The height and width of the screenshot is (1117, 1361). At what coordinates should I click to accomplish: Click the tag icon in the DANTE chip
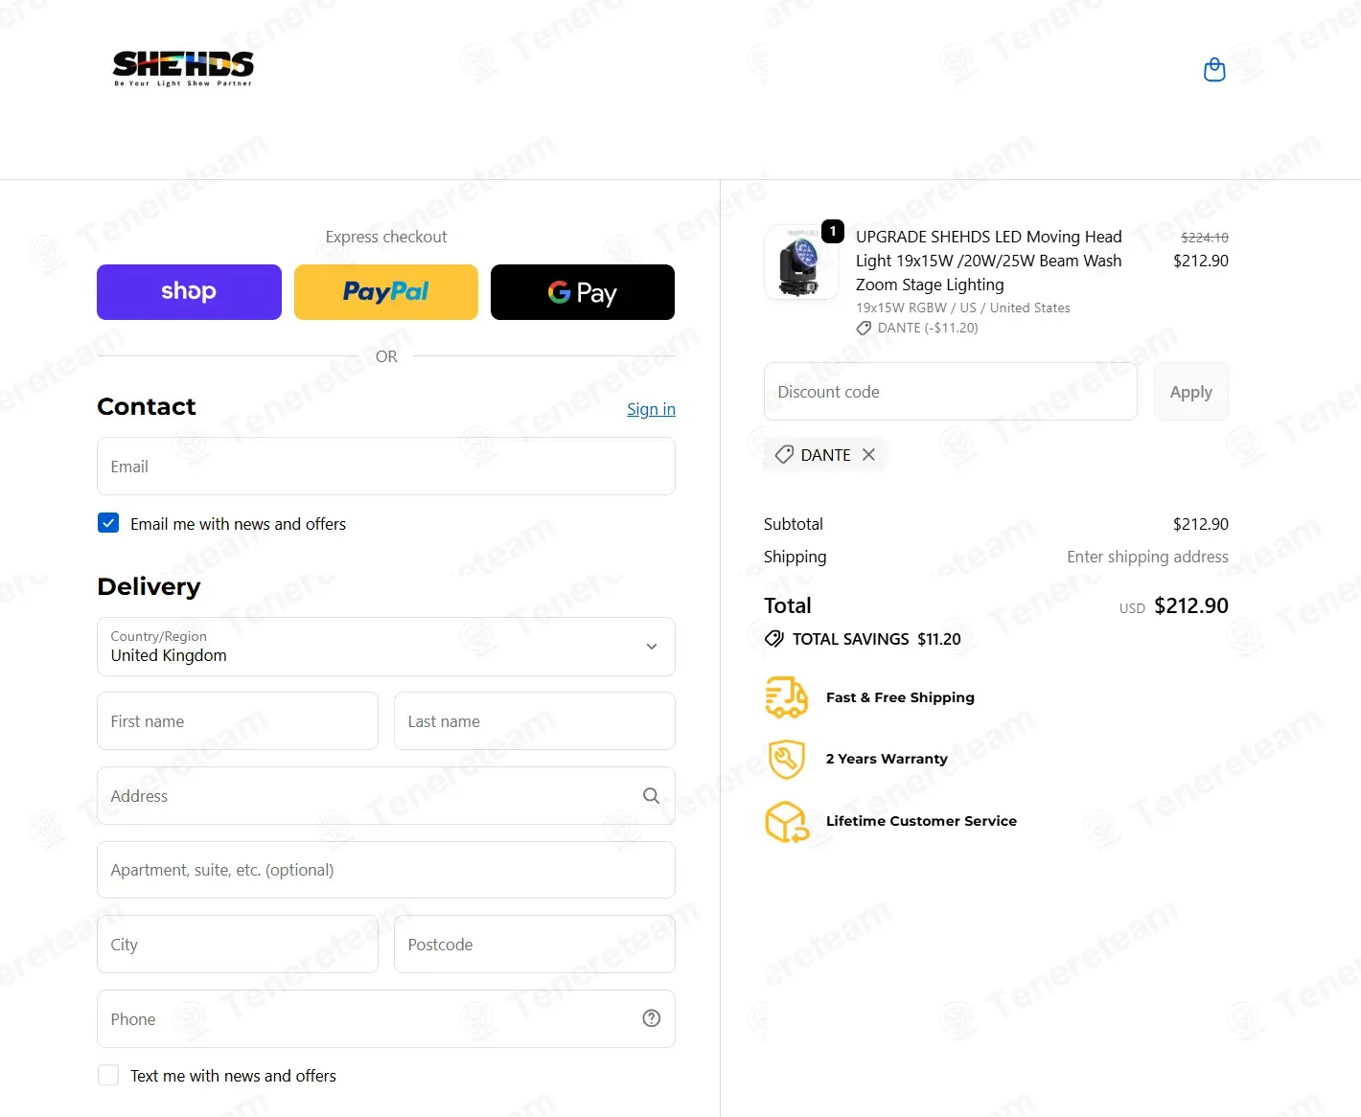pos(784,455)
